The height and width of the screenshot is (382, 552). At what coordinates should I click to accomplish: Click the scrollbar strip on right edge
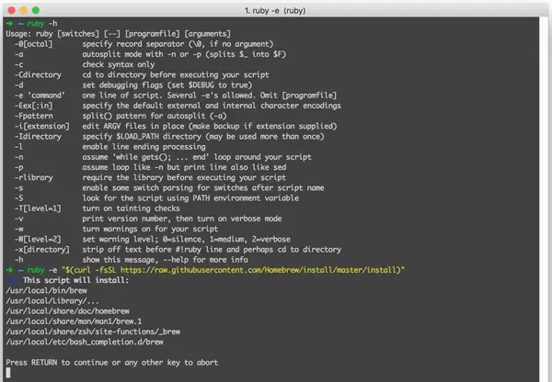click(543, 198)
